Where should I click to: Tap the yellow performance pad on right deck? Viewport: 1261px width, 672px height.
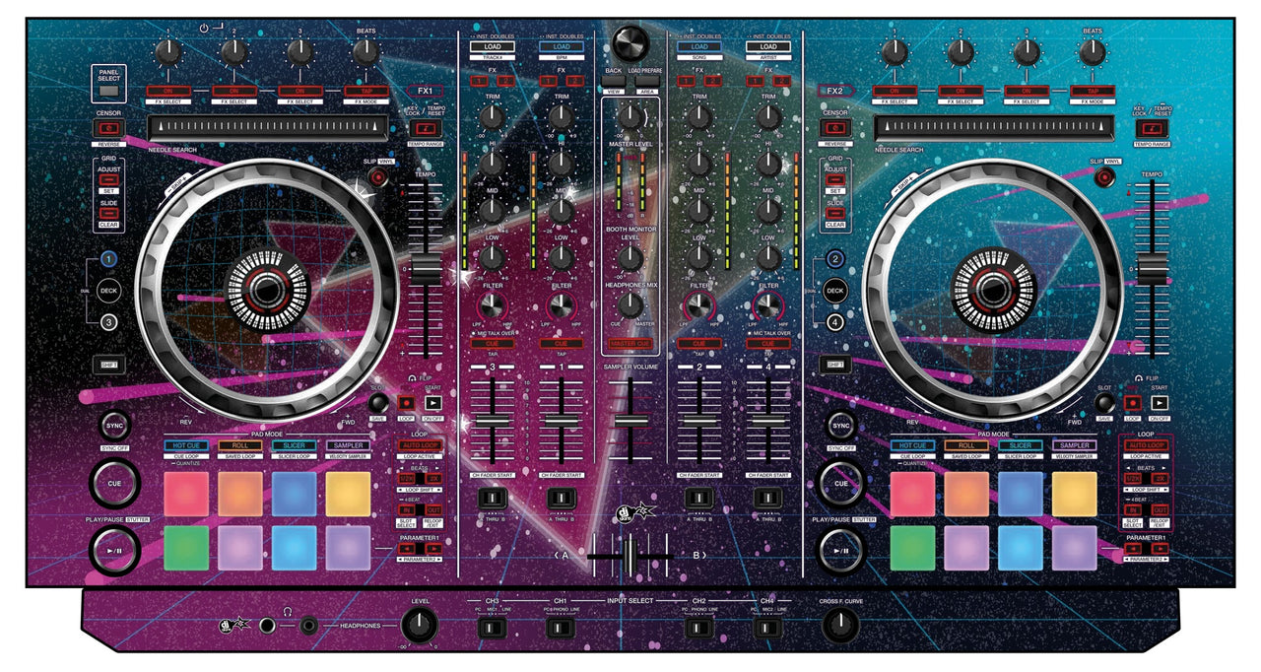click(1074, 495)
